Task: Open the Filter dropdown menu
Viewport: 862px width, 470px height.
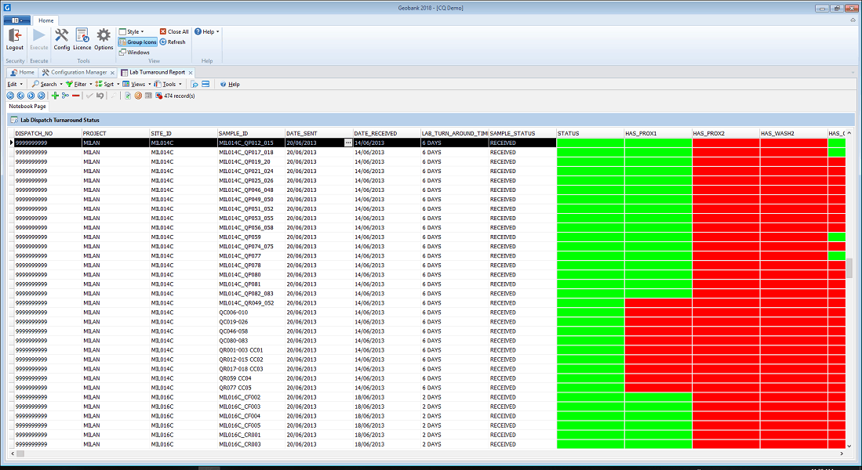Action: (x=78, y=84)
